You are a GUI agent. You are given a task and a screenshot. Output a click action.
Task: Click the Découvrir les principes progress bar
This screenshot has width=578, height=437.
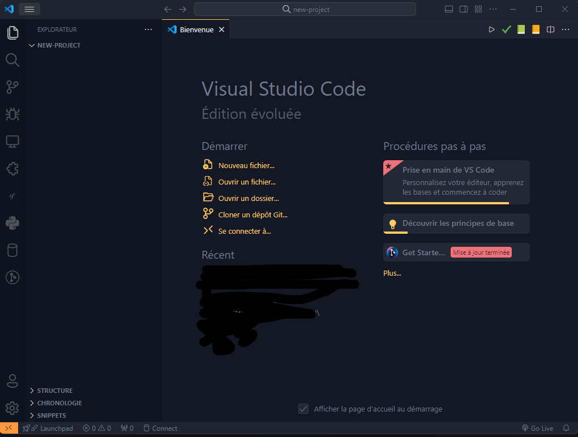point(396,233)
